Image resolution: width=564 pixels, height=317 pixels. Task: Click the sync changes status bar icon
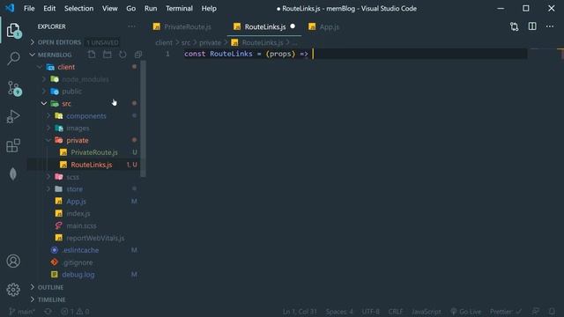click(x=48, y=312)
